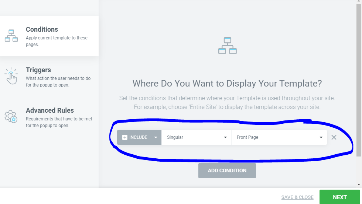Click the SAVE & CLOSE link

pos(297,197)
